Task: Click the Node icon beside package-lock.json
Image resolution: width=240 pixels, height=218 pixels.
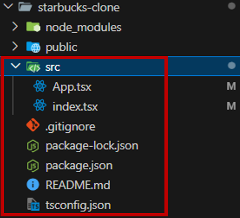Action: pos(33,146)
